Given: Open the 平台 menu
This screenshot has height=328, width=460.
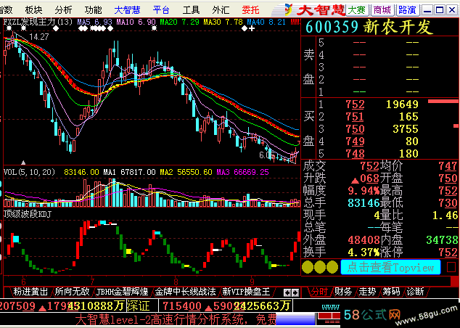Looking at the screenshot, I should pyautogui.click(x=161, y=10).
